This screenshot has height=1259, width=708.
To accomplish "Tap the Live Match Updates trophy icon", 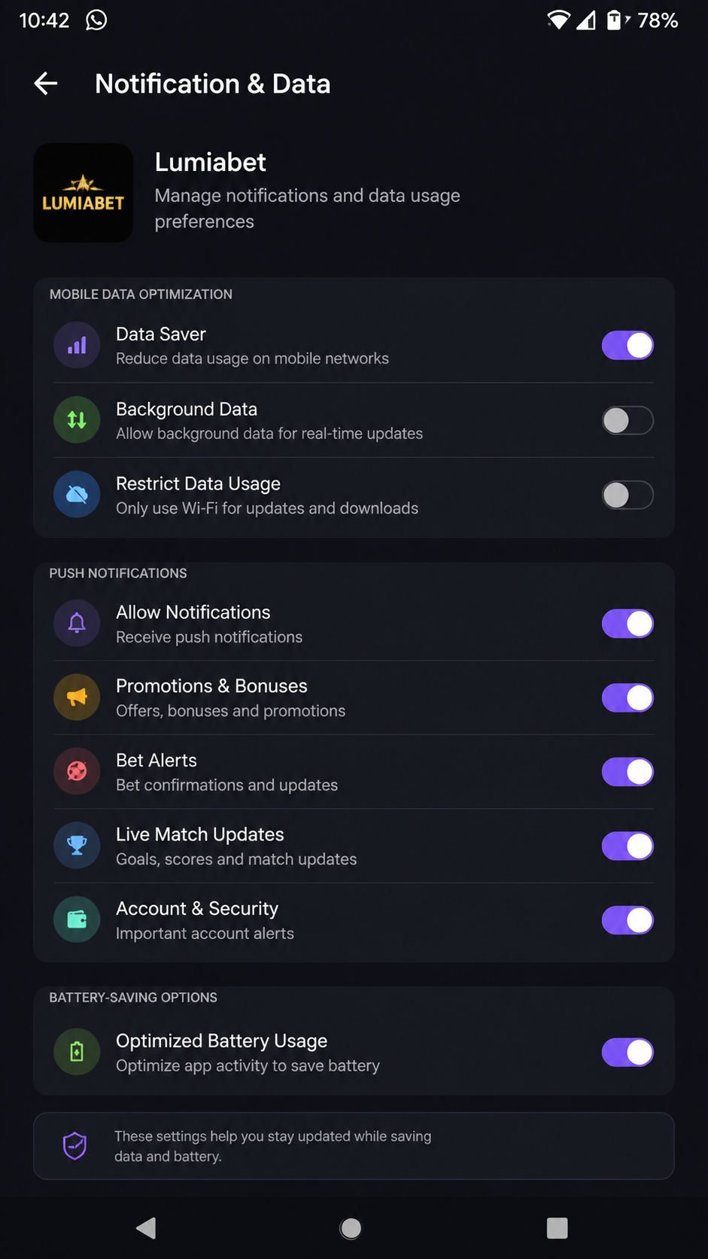I will pyautogui.click(x=77, y=846).
